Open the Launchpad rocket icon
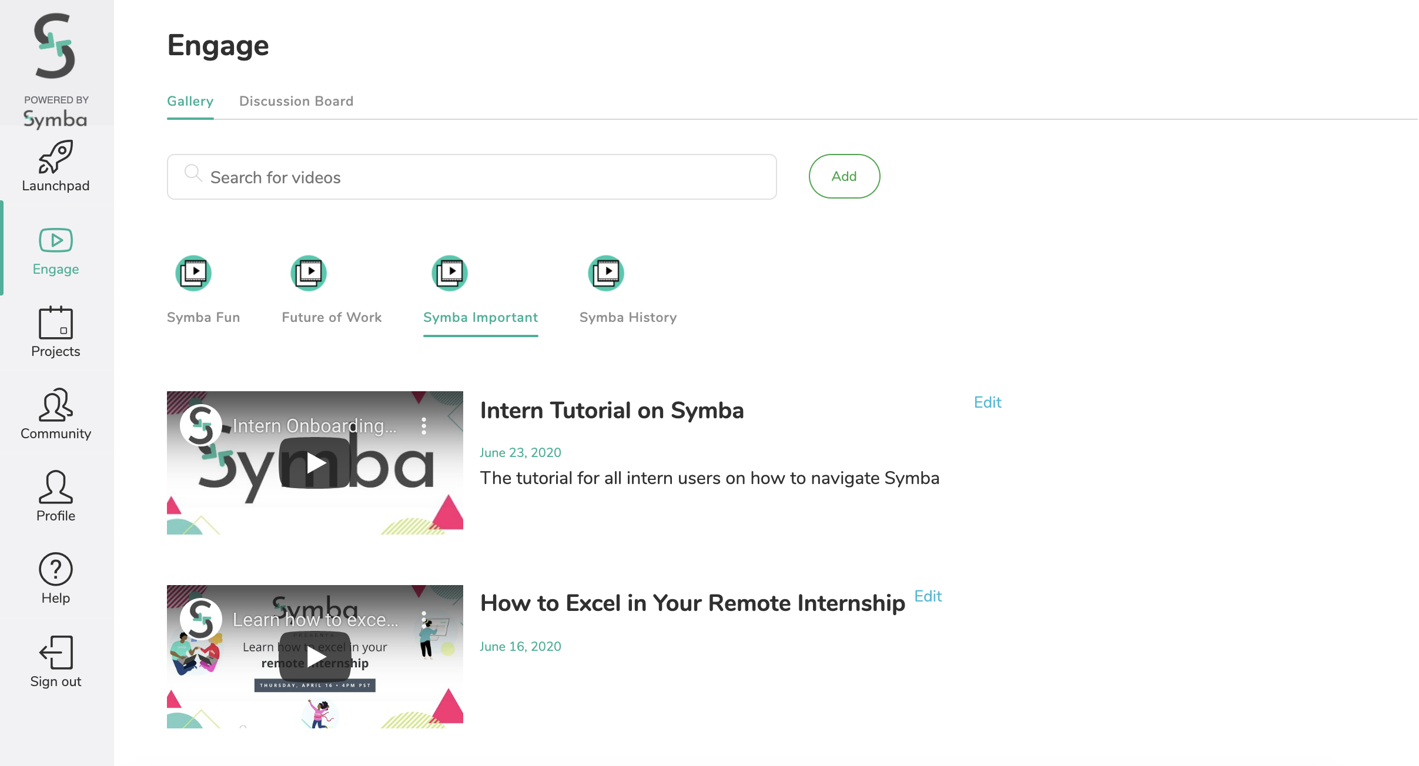1419x766 pixels. pyautogui.click(x=56, y=157)
